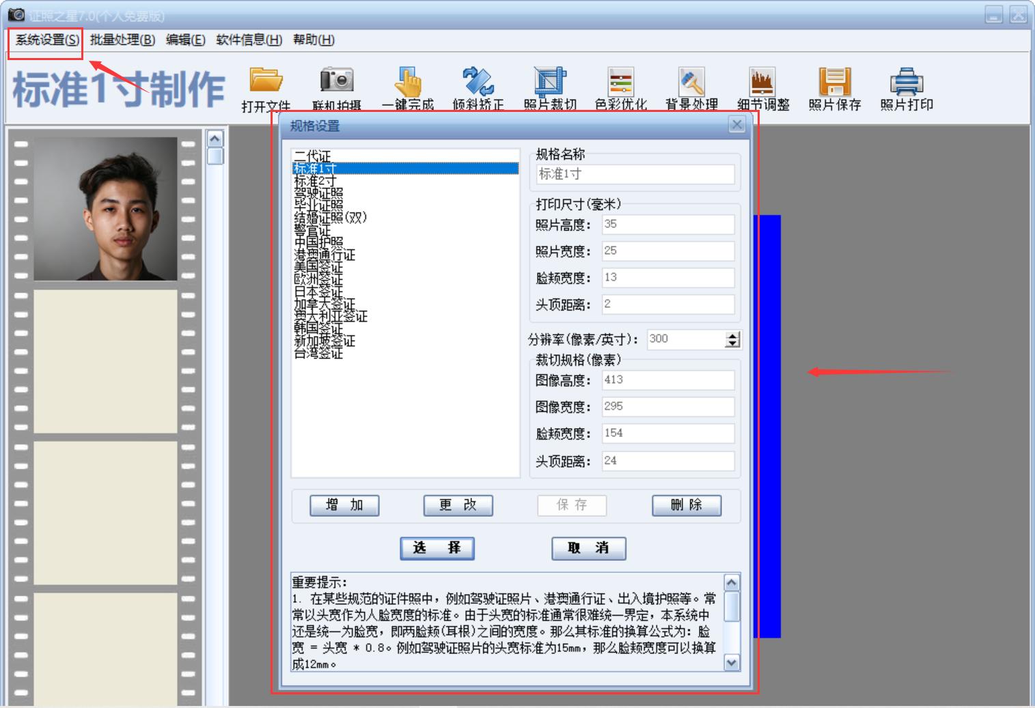Confirm with the 选 择 button
This screenshot has height=708, width=1035.
[x=437, y=548]
